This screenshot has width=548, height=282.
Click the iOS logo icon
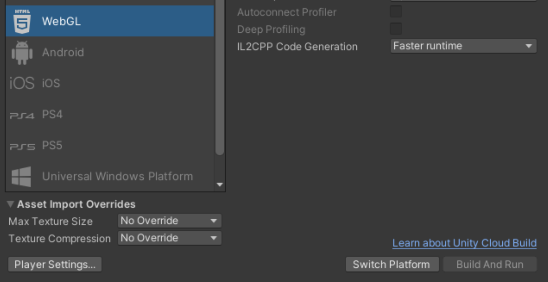pos(22,83)
